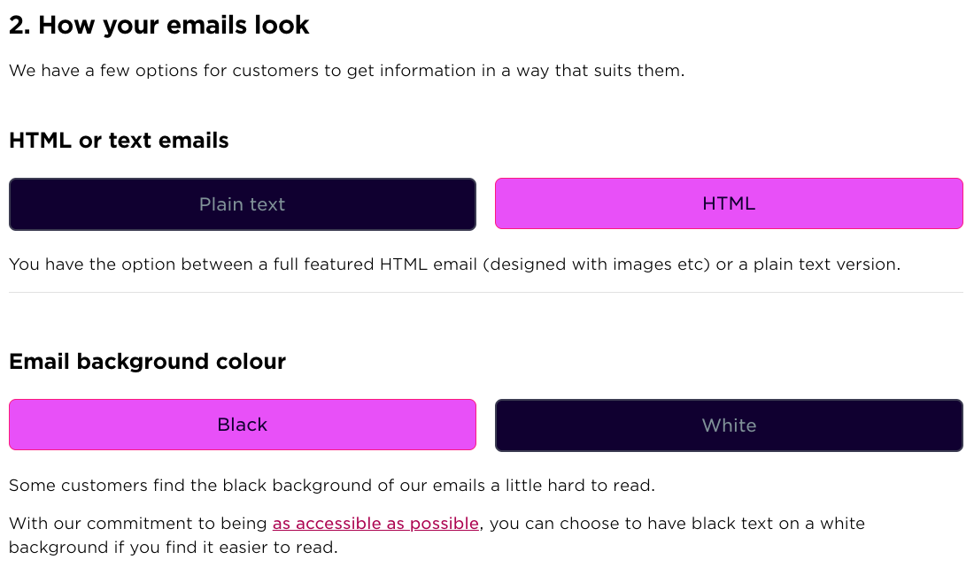Select the currently highlighted HTML option
Screen dimensions: 974x567
[x=729, y=203]
